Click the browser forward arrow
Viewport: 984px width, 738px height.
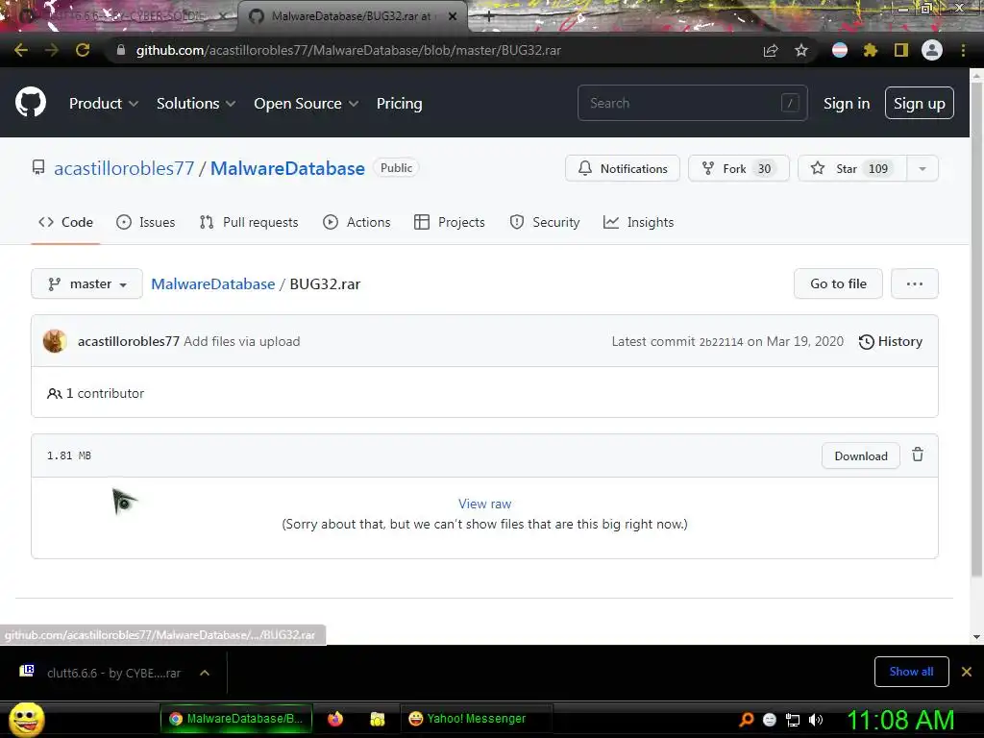point(52,50)
